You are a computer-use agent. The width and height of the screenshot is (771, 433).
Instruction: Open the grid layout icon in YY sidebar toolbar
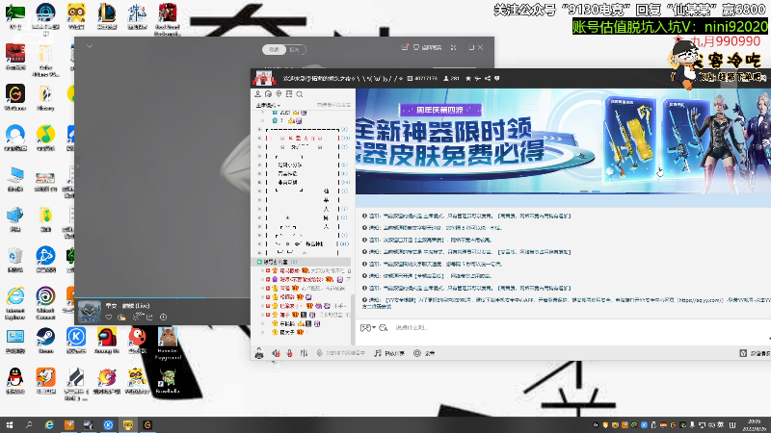click(x=289, y=93)
